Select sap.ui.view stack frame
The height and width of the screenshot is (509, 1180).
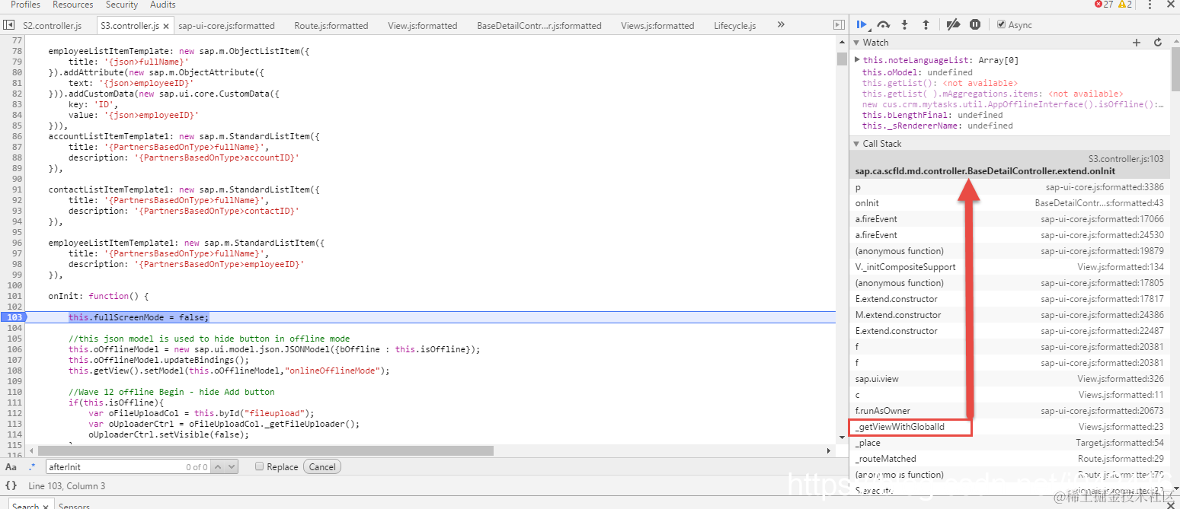pyautogui.click(x=1009, y=379)
